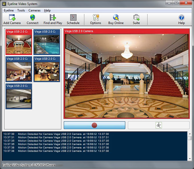Open the Options settings icon
This screenshot has height=169, width=194.
tap(96, 19)
